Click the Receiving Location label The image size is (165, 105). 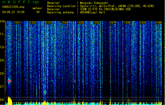click(x=61, y=6)
